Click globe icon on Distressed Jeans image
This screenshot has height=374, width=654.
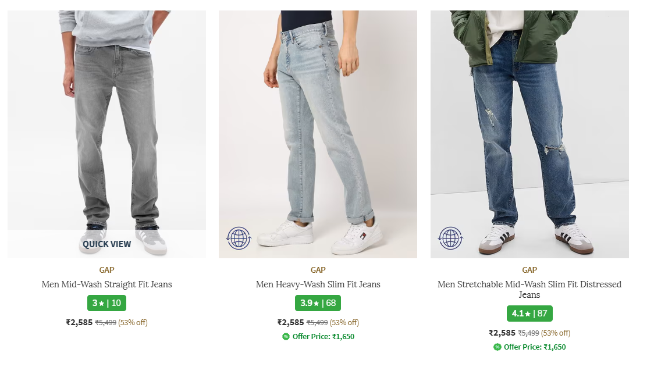coord(450,238)
